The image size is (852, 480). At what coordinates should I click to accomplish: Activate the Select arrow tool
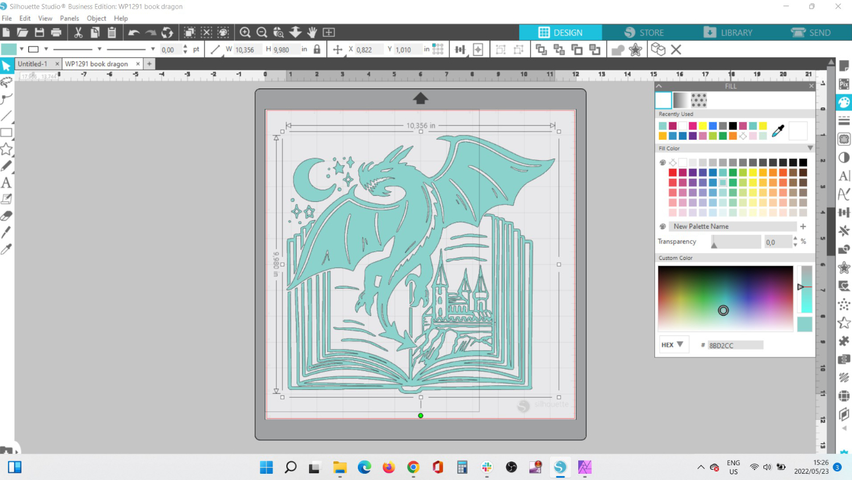click(6, 66)
